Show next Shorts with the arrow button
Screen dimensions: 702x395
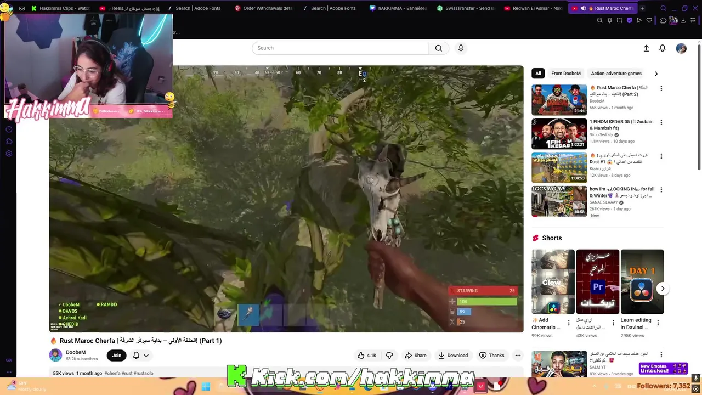(x=663, y=289)
